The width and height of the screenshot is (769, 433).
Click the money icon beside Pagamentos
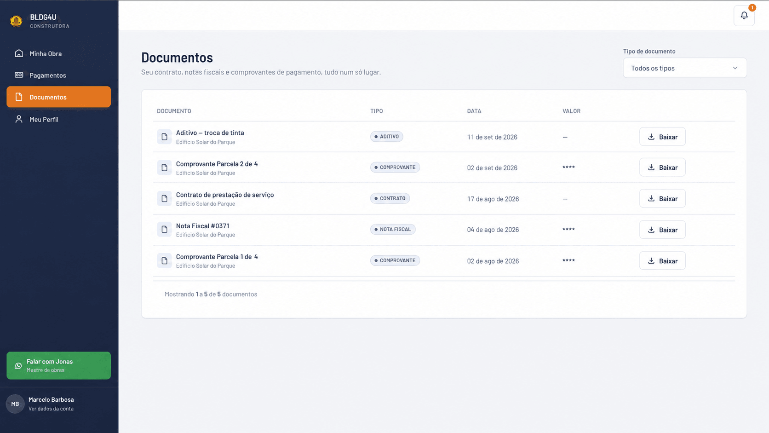coord(19,75)
